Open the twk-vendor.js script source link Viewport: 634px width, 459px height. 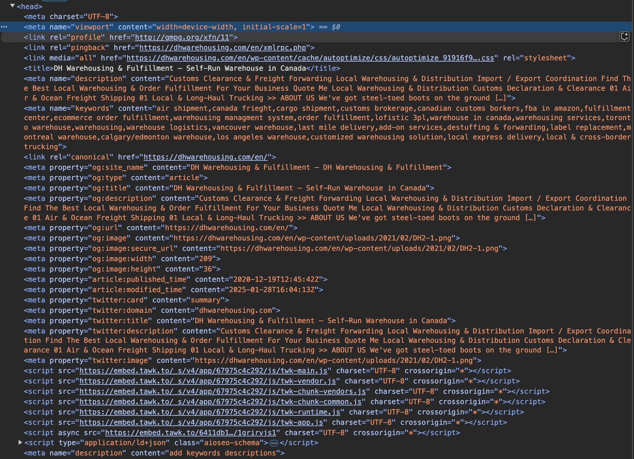(208, 381)
